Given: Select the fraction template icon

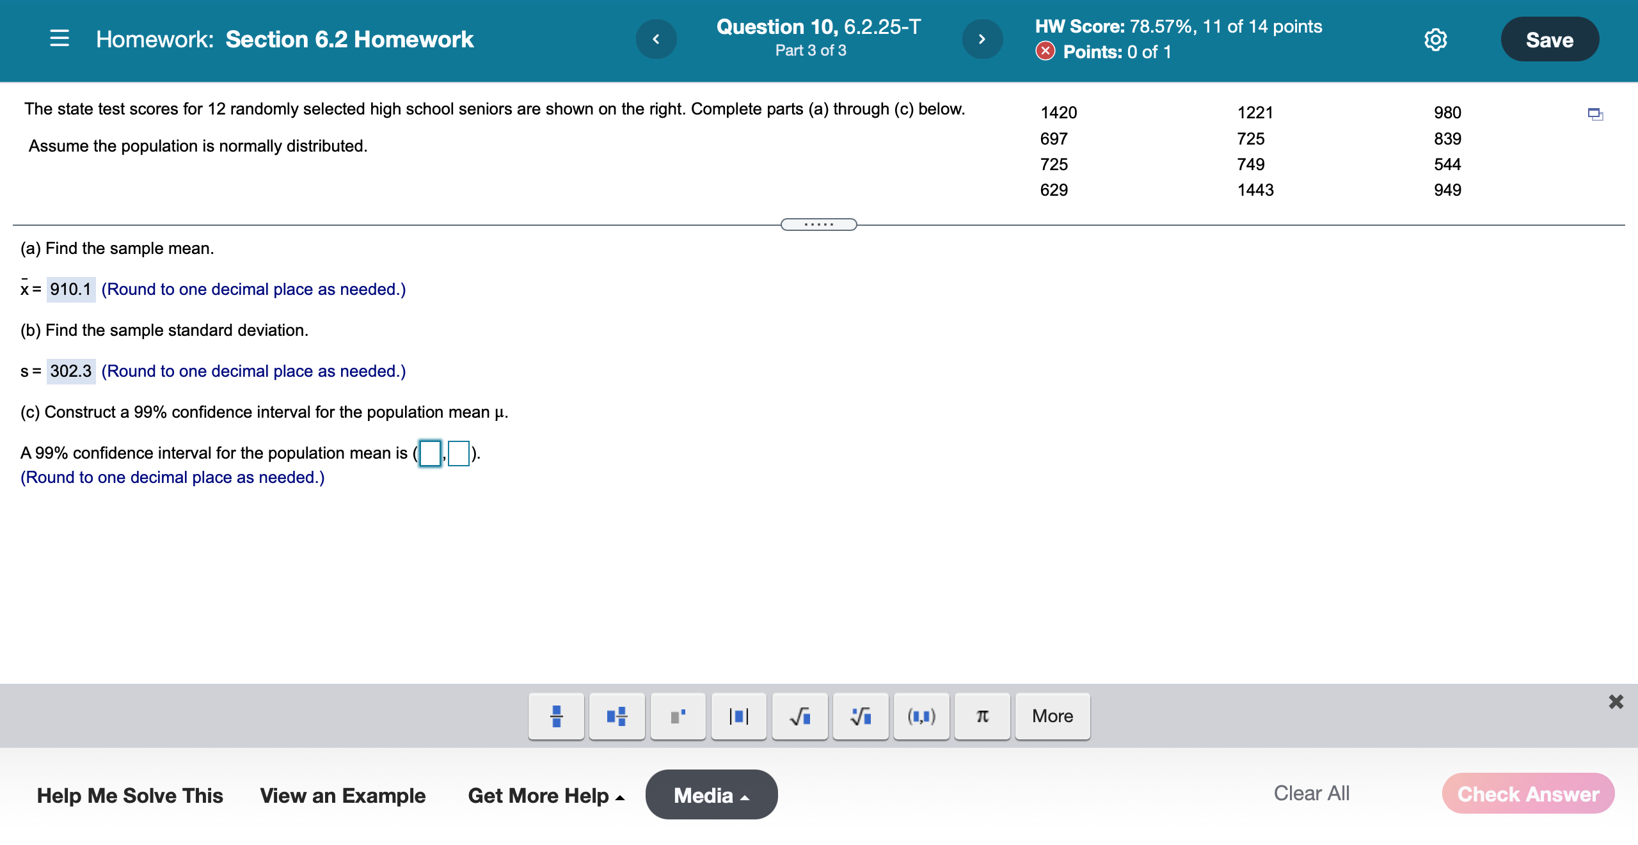Looking at the screenshot, I should (x=555, y=716).
